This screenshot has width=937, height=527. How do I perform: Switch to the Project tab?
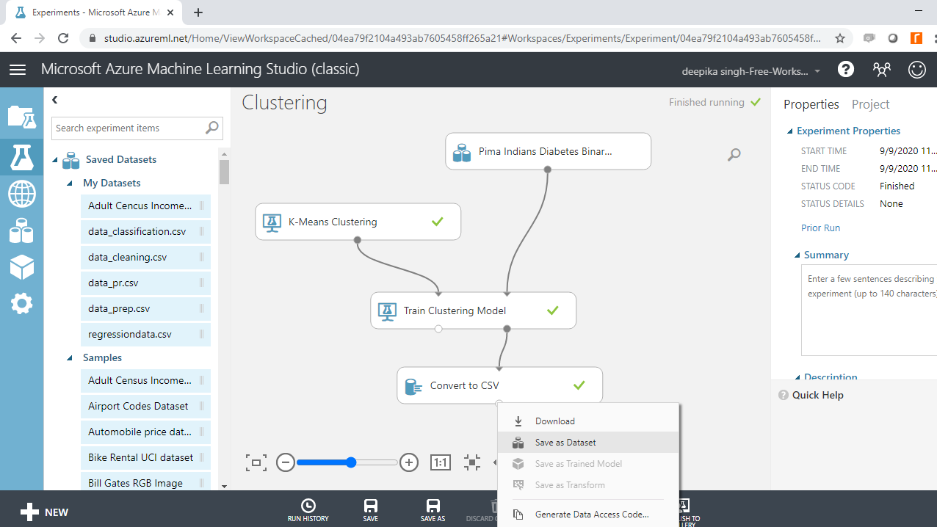870,104
